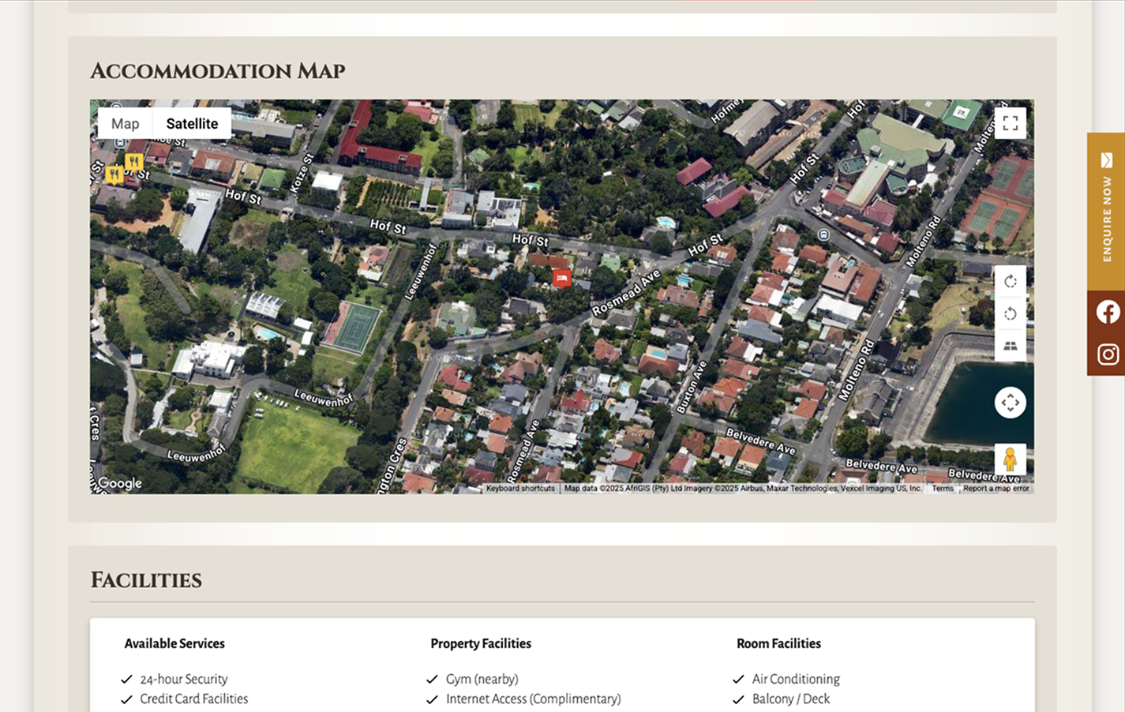
Task: Open the Instagram profile
Action: [1108, 354]
